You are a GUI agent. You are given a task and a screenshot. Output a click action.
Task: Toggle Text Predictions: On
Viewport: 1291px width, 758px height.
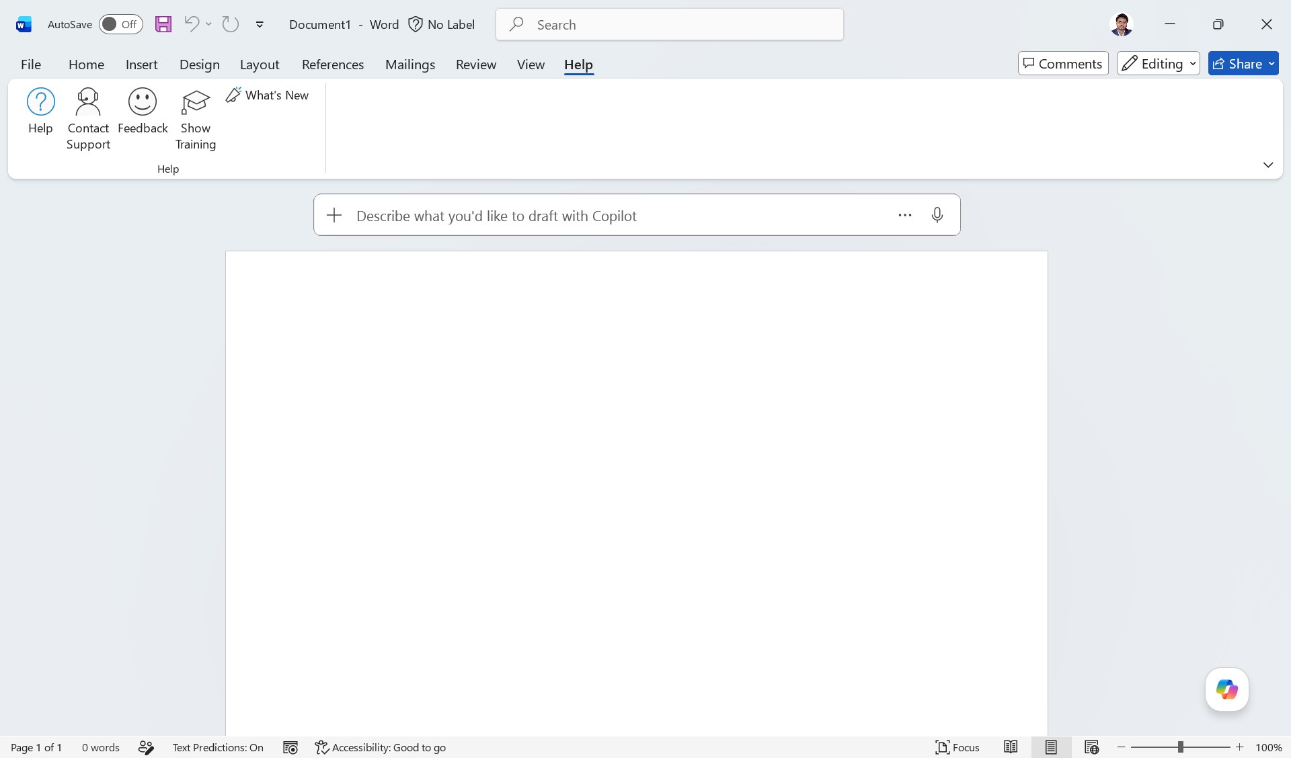[218, 747]
